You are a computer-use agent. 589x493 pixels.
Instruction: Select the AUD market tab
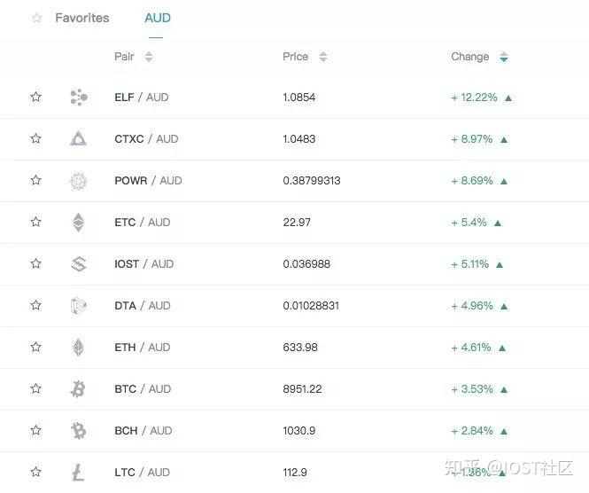[158, 18]
